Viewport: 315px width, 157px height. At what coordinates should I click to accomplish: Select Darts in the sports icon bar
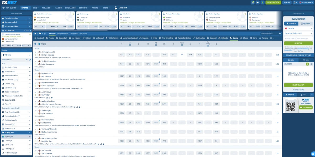coord(254,38)
